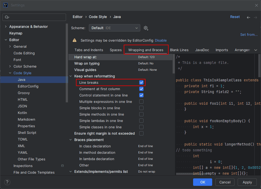
Task: Click the help question mark icon
Action: [x=7, y=182]
